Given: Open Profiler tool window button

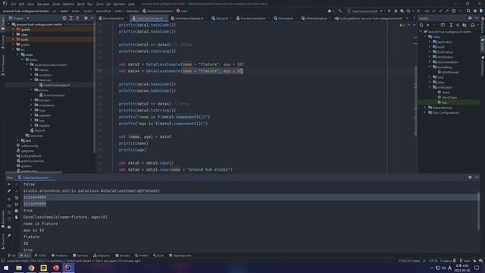Looking at the screenshot, I should 142,256.
